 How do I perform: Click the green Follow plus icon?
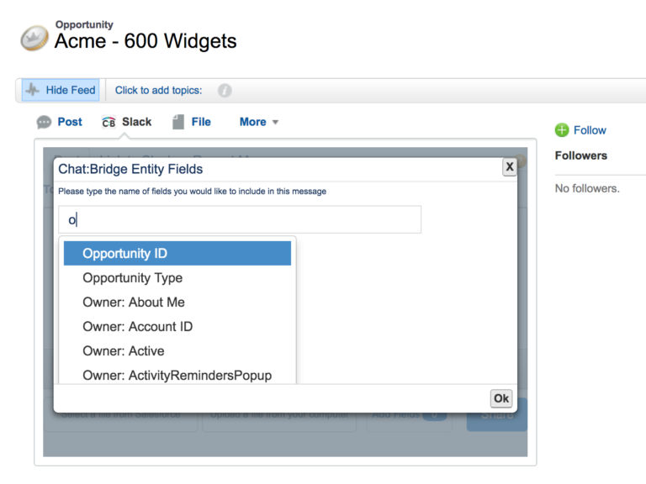(562, 130)
